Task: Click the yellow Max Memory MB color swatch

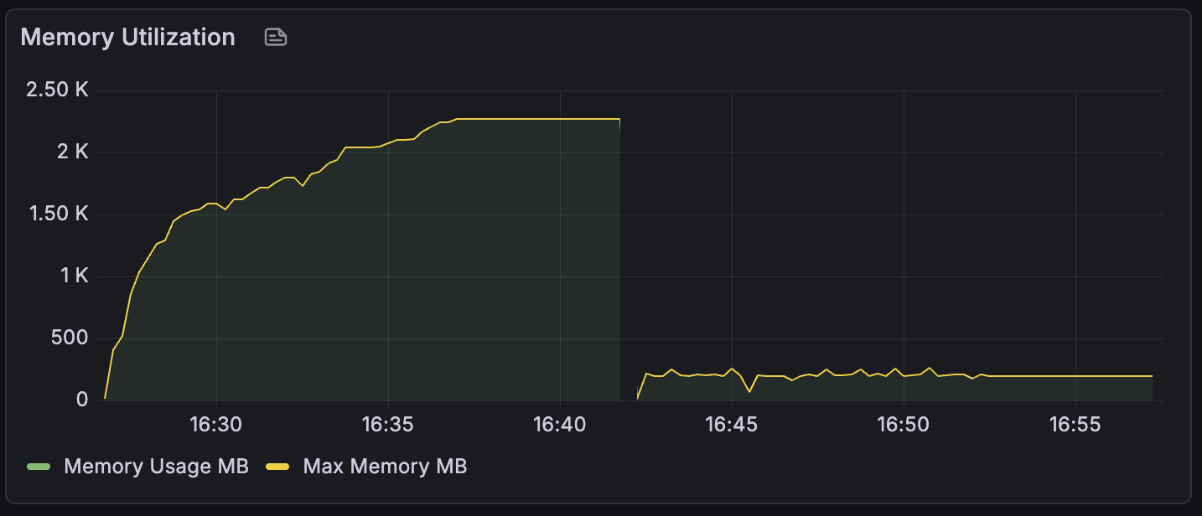Action: click(x=278, y=467)
